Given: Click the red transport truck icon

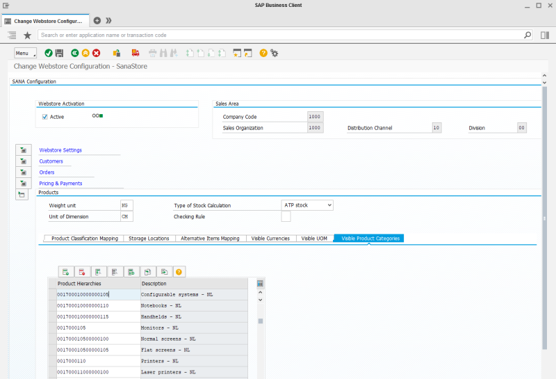Looking at the screenshot, I should tap(136, 54).
